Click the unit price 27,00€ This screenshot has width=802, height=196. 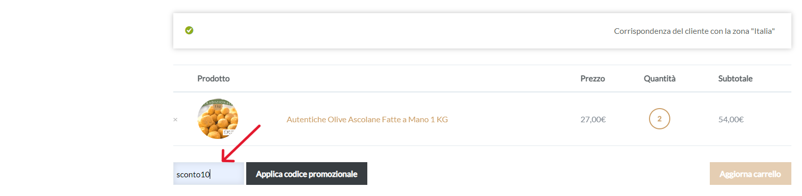pos(593,119)
